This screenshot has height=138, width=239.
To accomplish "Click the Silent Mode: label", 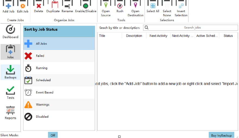I will coord(10,135).
